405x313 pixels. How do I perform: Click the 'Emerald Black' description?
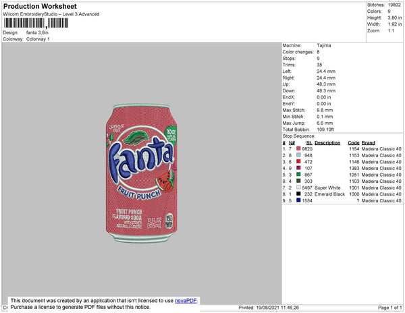click(x=329, y=194)
